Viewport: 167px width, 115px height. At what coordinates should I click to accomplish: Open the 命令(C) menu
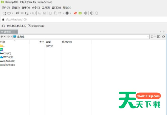click(36, 8)
